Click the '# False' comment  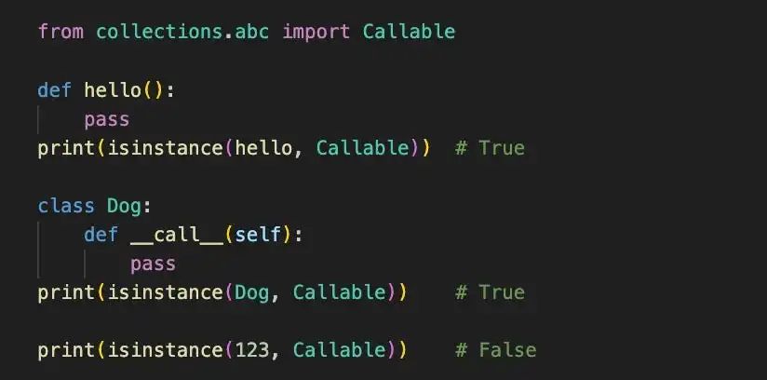click(x=495, y=350)
